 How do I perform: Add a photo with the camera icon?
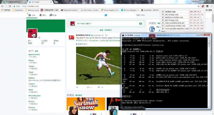tap(141, 23)
